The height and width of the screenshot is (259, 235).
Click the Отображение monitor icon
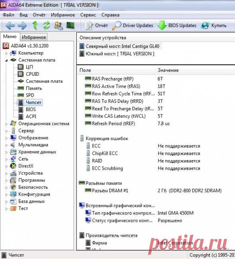coord(13,137)
